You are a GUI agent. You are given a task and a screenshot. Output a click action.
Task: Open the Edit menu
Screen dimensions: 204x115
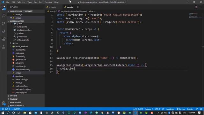[x=13, y=2]
